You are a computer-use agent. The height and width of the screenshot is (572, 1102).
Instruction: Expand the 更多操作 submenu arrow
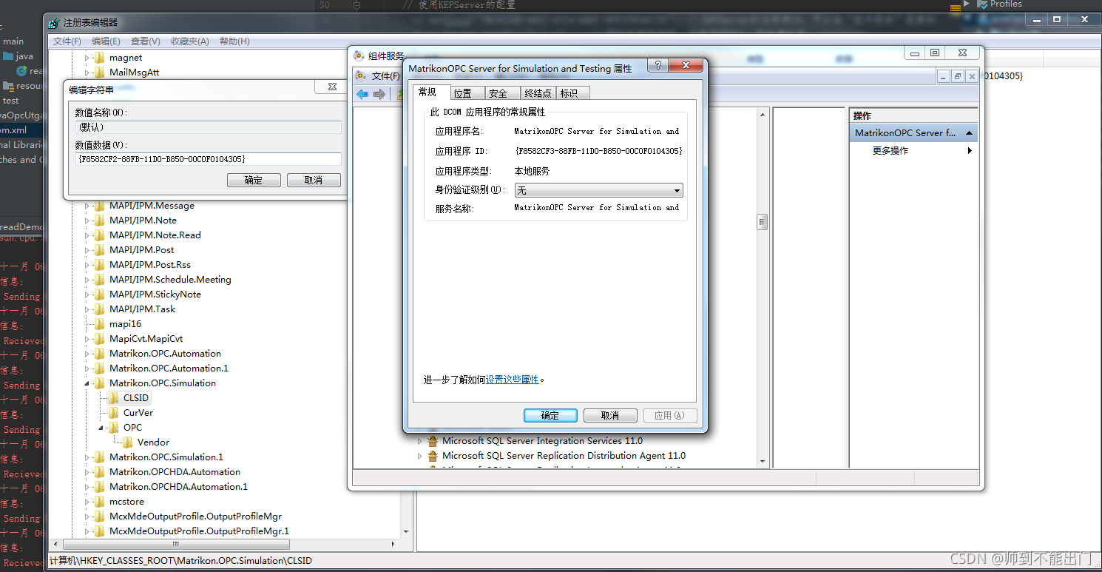pos(970,151)
